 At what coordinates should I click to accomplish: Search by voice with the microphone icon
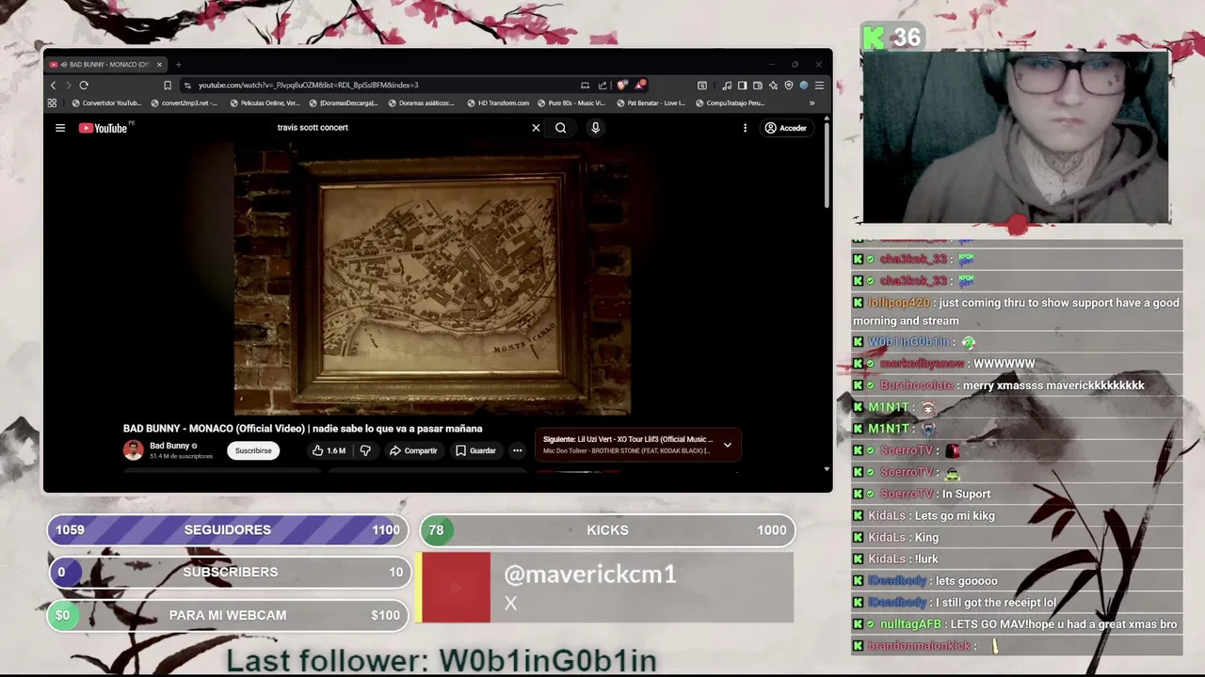tap(595, 128)
